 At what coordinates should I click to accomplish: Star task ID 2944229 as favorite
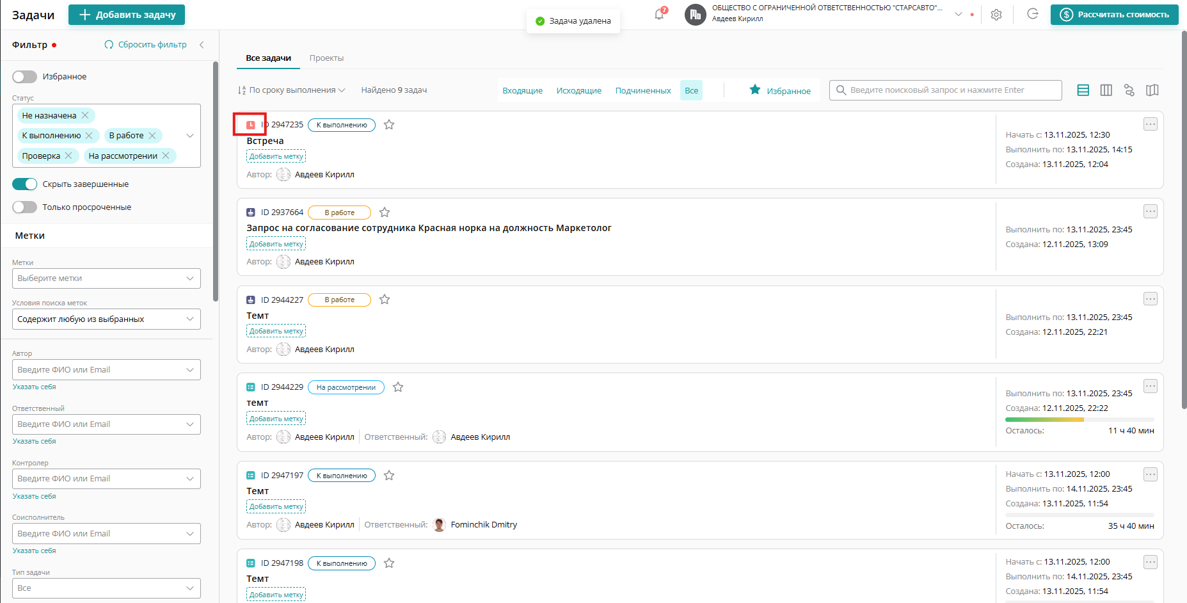pyautogui.click(x=398, y=387)
